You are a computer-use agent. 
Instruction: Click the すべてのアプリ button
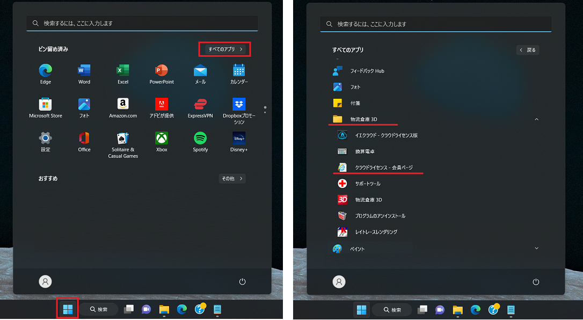click(225, 49)
